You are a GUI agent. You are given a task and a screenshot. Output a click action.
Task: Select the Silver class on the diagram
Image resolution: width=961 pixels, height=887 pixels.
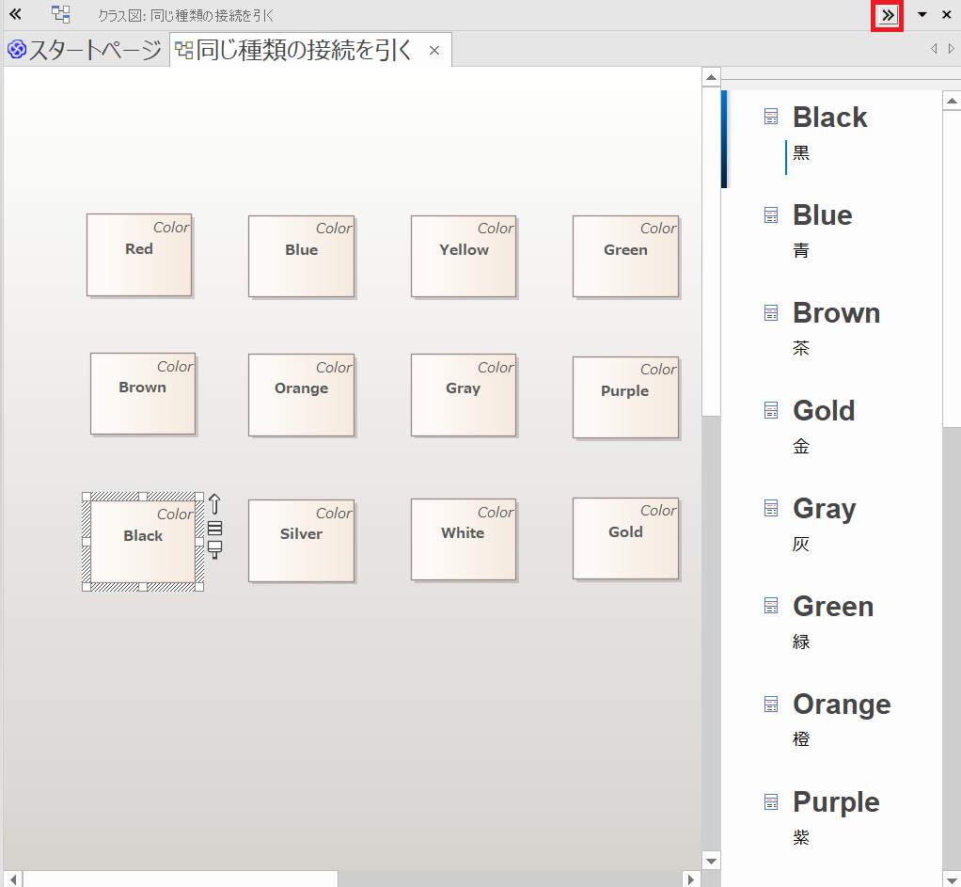click(x=301, y=540)
